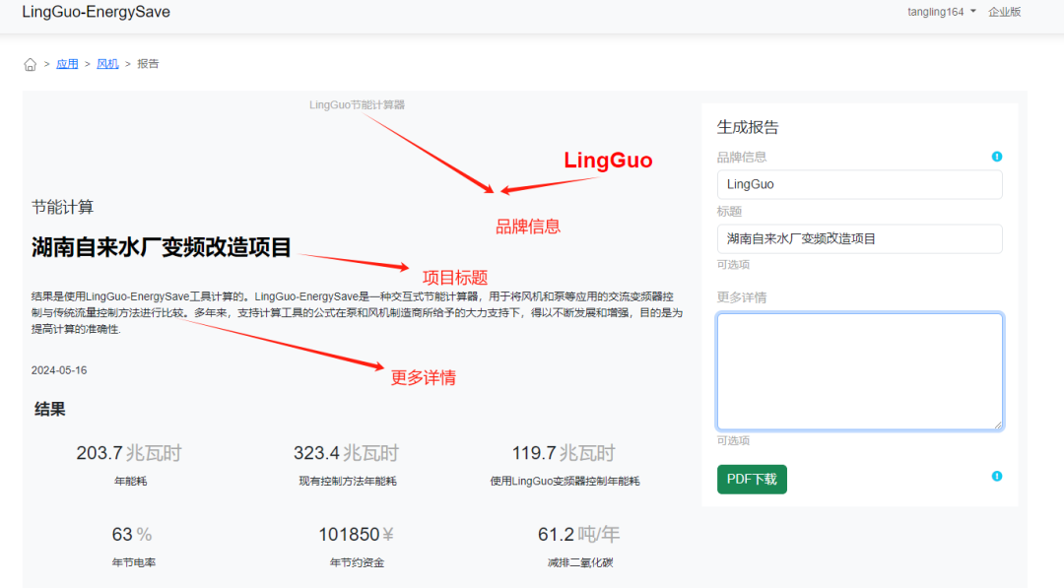The width and height of the screenshot is (1064, 588).
Task: Click the report title 湖南自来水厂变频改造项目
Action: (162, 247)
